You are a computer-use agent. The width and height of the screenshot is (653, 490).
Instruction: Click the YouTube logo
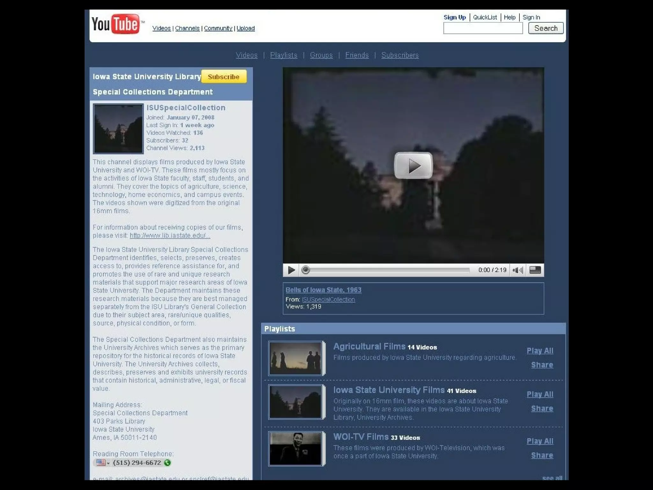coord(115,24)
